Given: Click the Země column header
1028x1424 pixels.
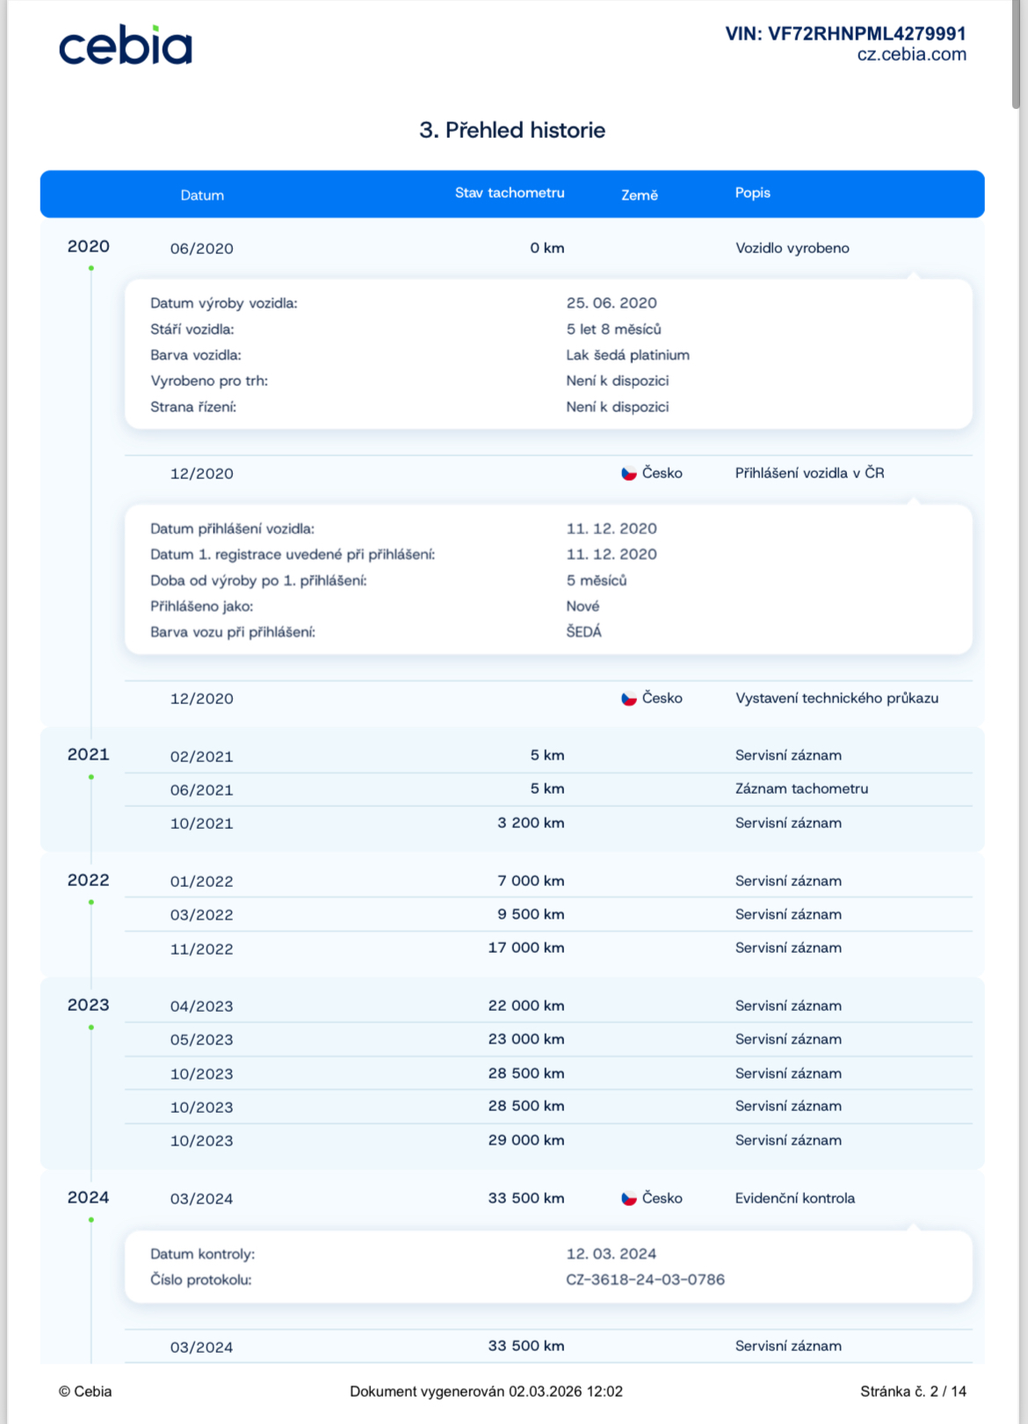Looking at the screenshot, I should 639,195.
